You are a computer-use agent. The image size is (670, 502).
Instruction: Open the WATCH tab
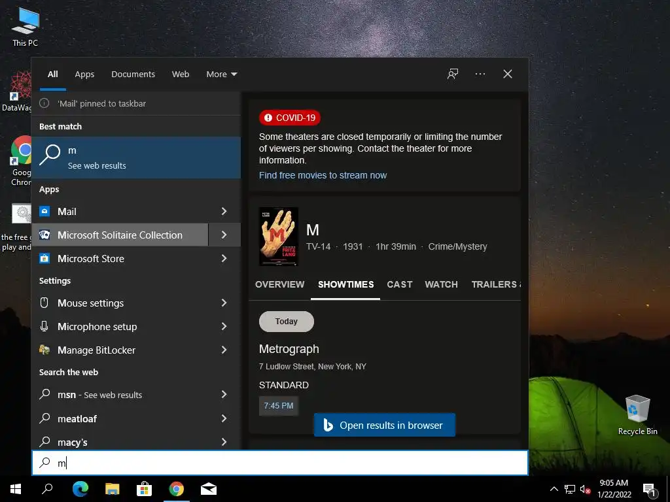tap(441, 284)
